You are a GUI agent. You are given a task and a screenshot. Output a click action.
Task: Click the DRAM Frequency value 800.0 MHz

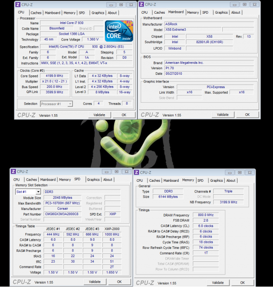pyautogui.click(x=206, y=215)
